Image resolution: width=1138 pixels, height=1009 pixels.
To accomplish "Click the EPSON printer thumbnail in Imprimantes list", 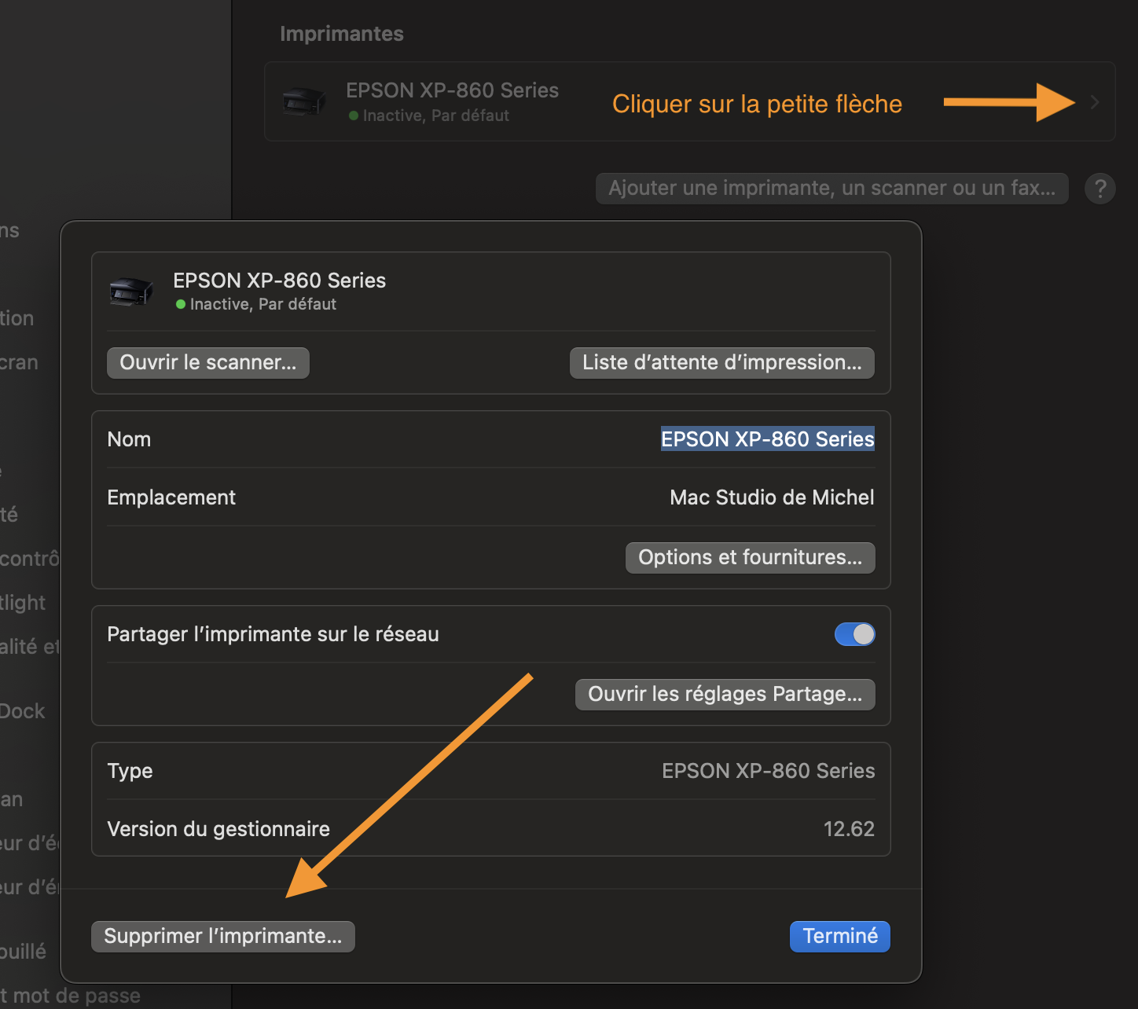I will click(x=304, y=102).
